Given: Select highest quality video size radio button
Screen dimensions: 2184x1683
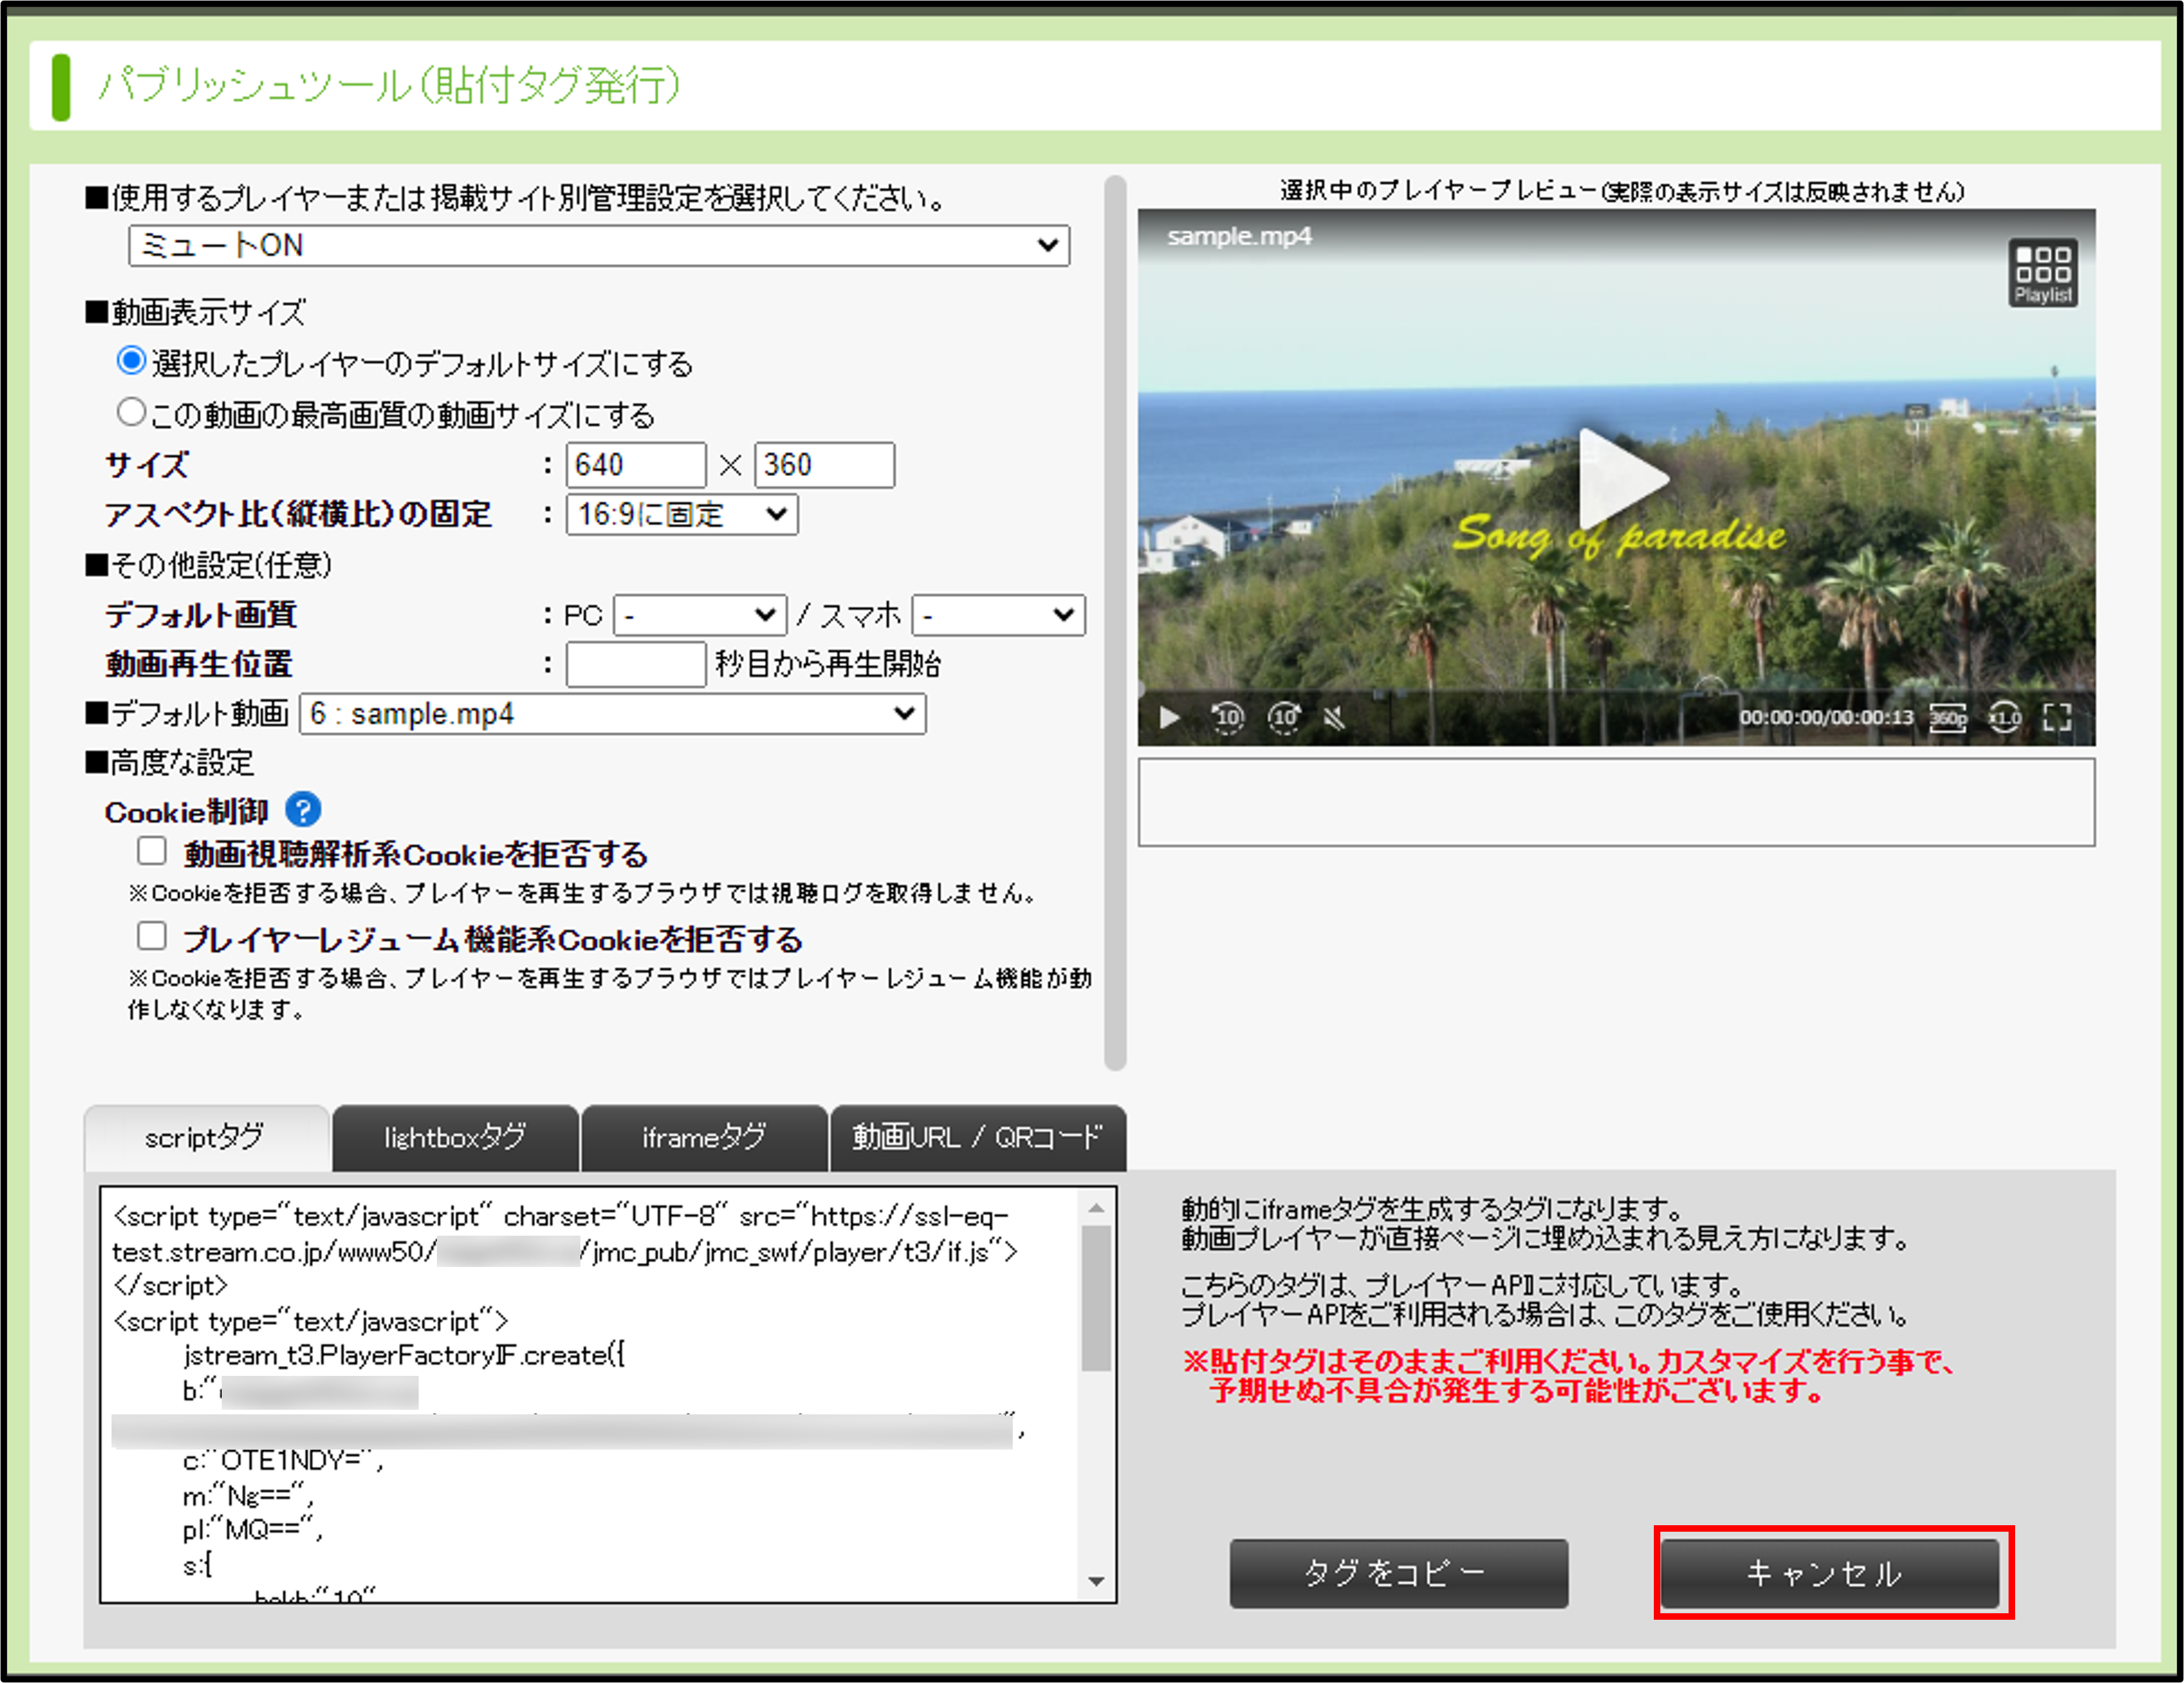Looking at the screenshot, I should pyautogui.click(x=131, y=411).
